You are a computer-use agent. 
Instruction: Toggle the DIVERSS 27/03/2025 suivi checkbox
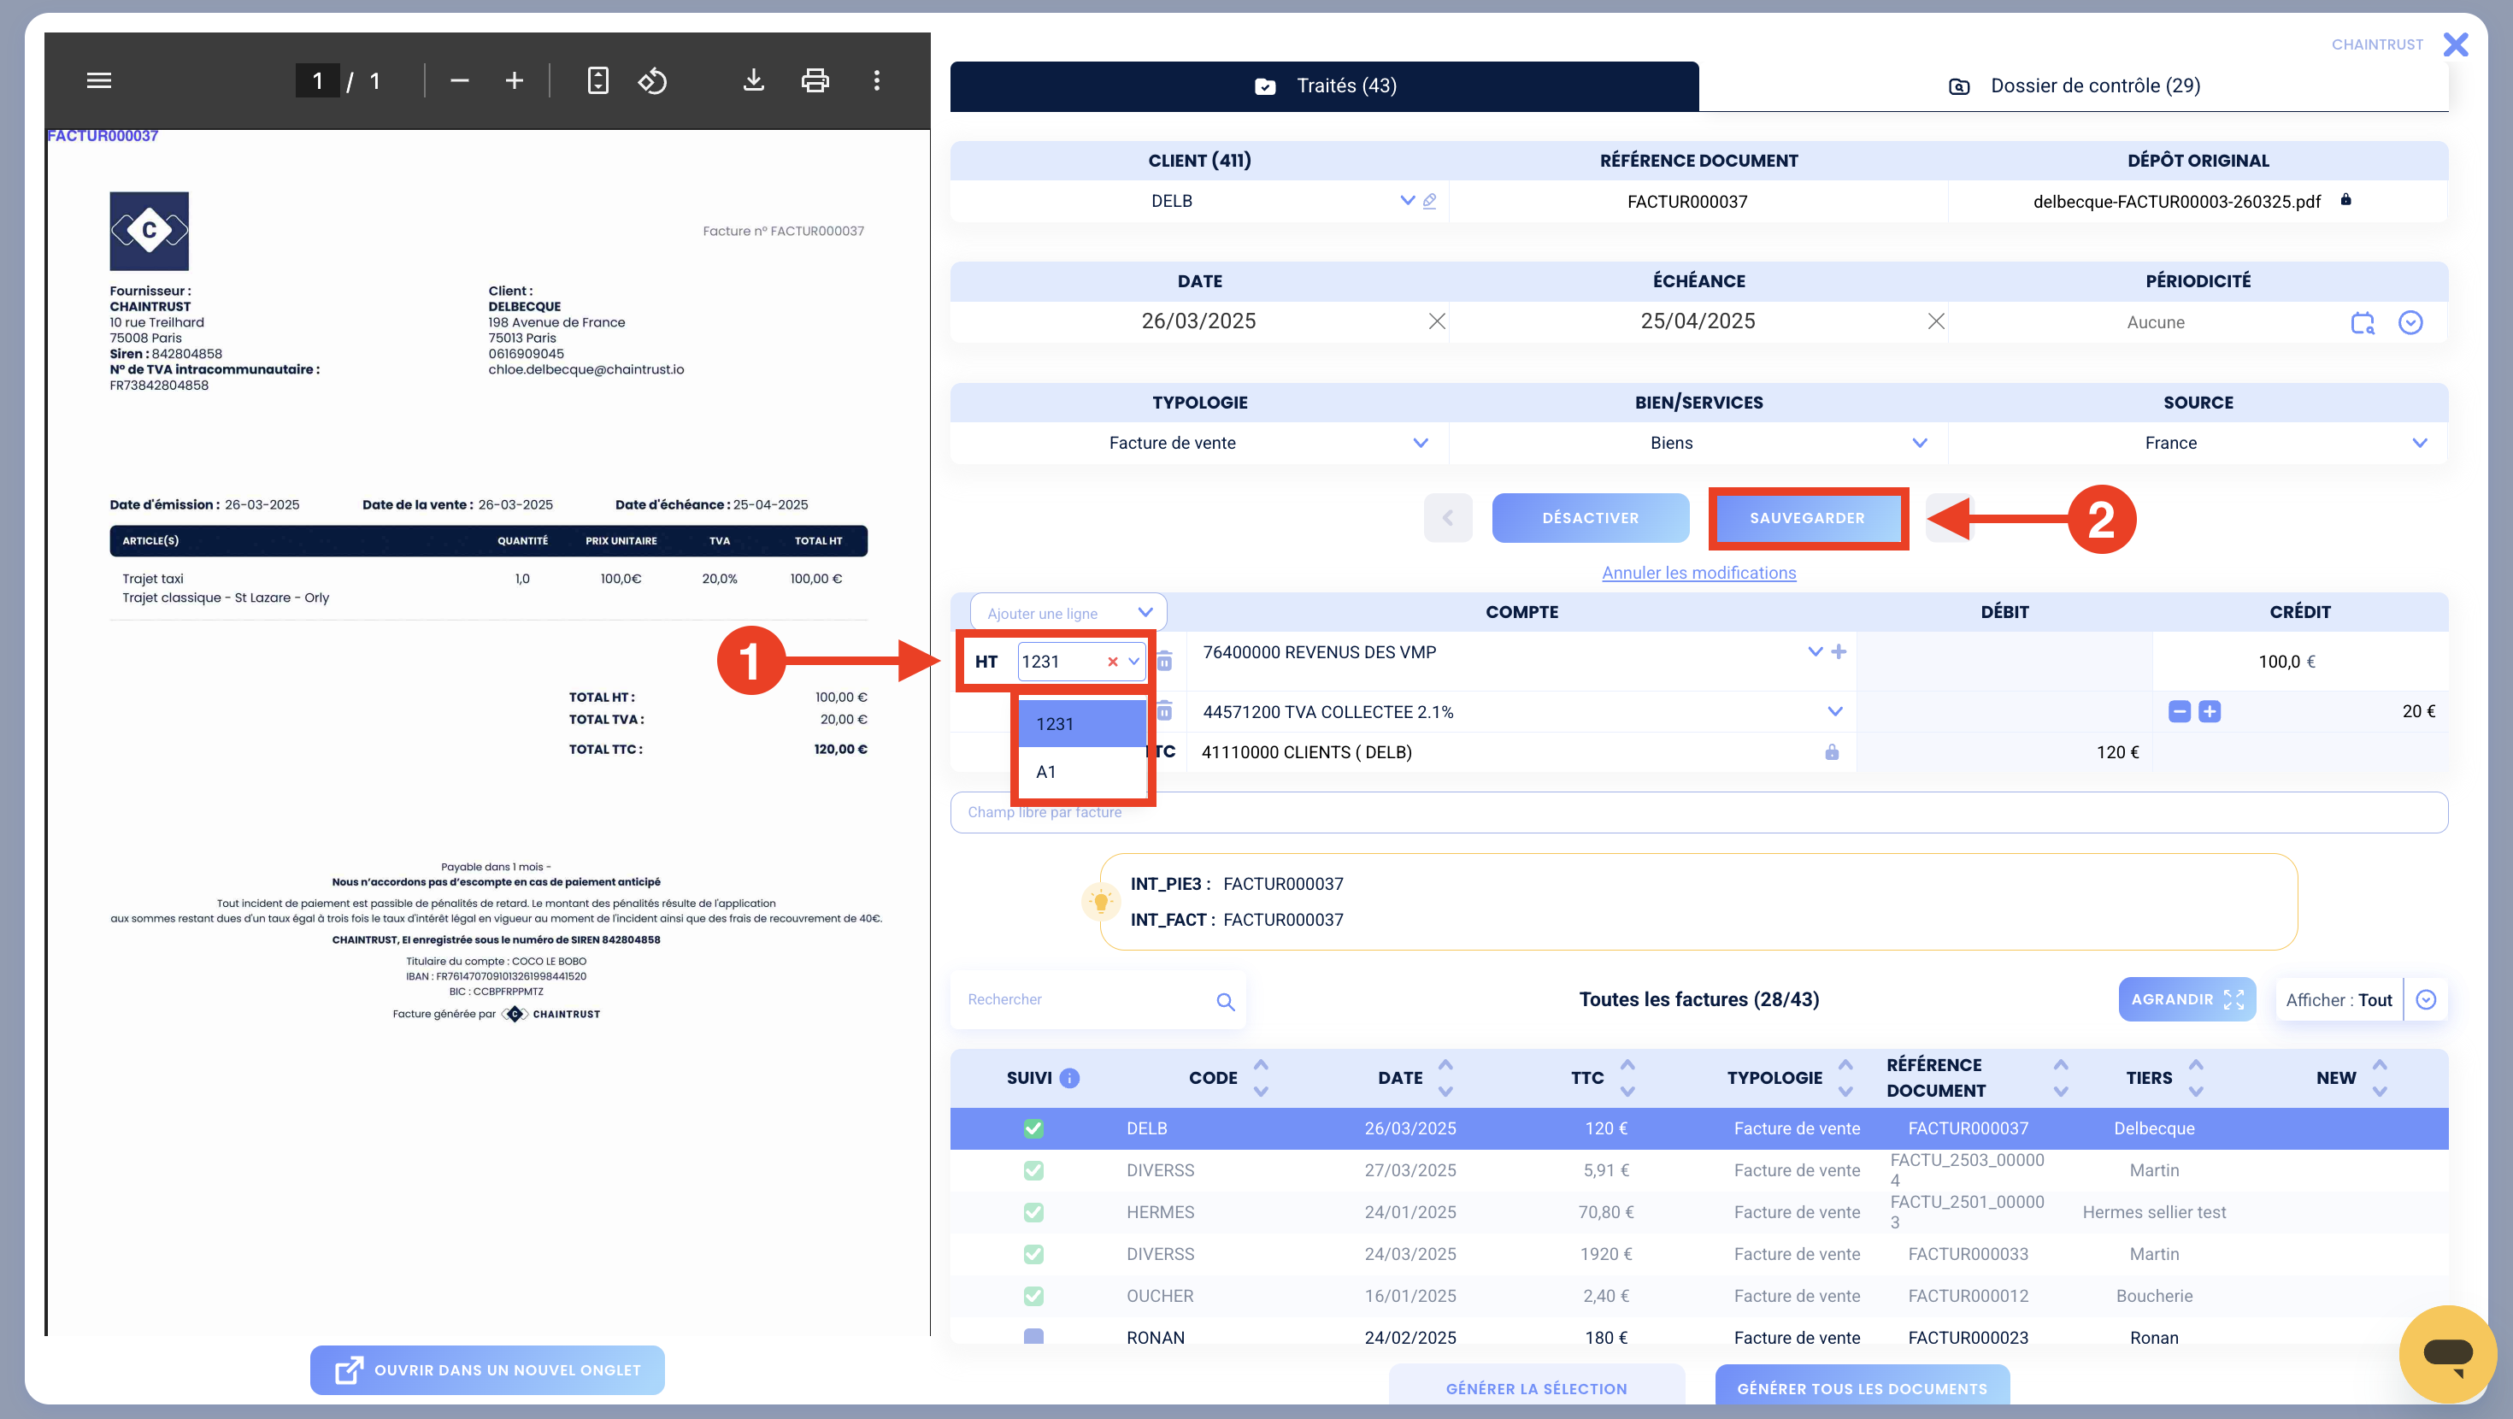click(1034, 1170)
